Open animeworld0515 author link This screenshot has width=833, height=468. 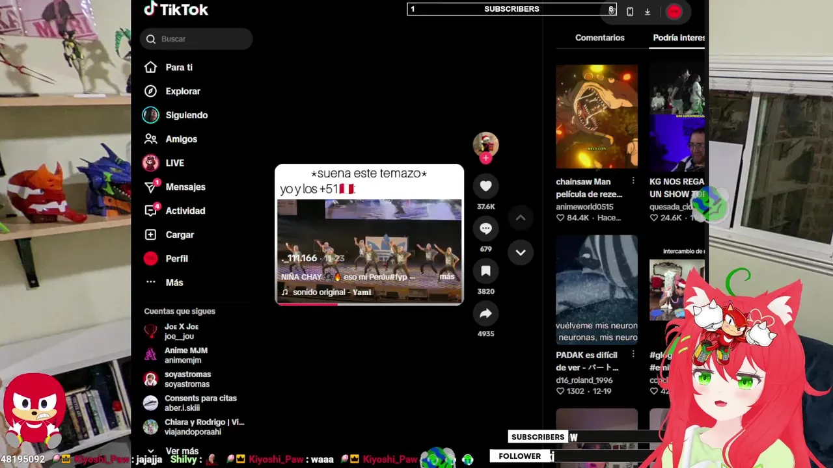[x=584, y=207]
